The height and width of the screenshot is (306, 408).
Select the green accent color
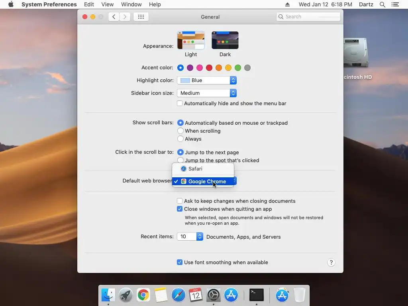click(x=238, y=68)
